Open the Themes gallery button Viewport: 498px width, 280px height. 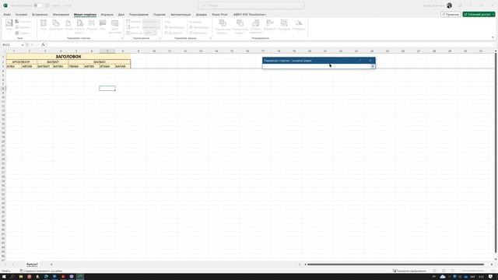(9, 26)
